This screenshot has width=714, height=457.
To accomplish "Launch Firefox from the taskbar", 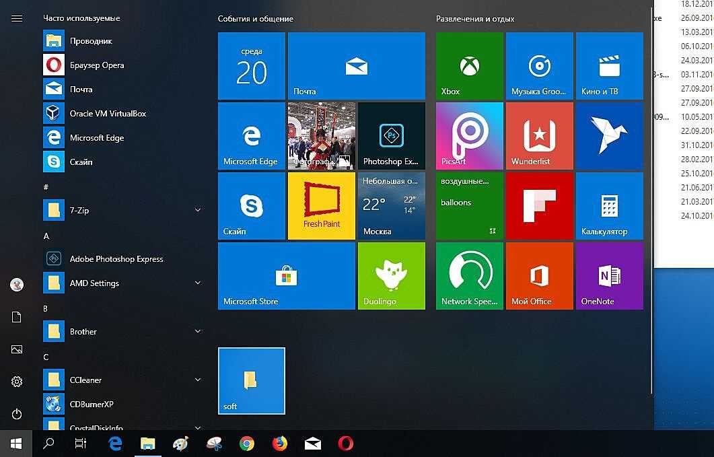I will [x=279, y=444].
